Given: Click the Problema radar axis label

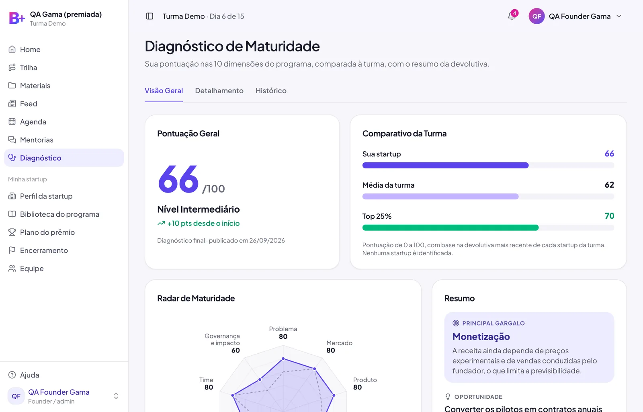Looking at the screenshot, I should 283,329.
